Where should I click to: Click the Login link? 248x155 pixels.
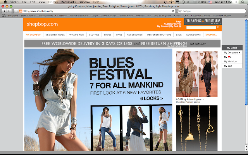[x=179, y=22]
